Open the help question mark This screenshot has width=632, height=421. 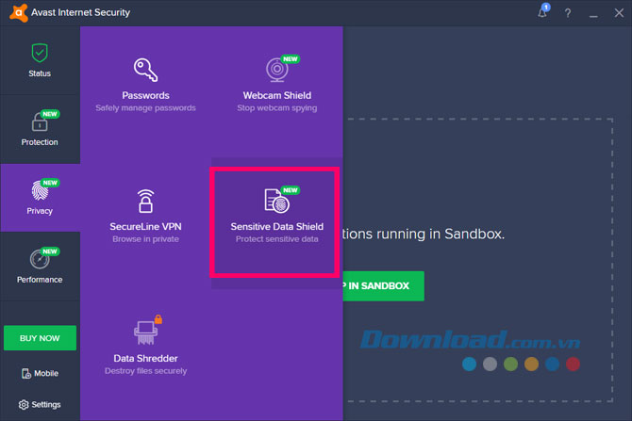(x=568, y=13)
